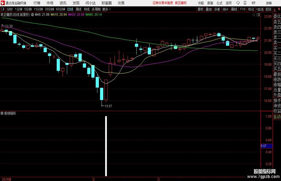Open the mail envelope icon
The height and width of the screenshot is (181, 281).
coord(253,3)
